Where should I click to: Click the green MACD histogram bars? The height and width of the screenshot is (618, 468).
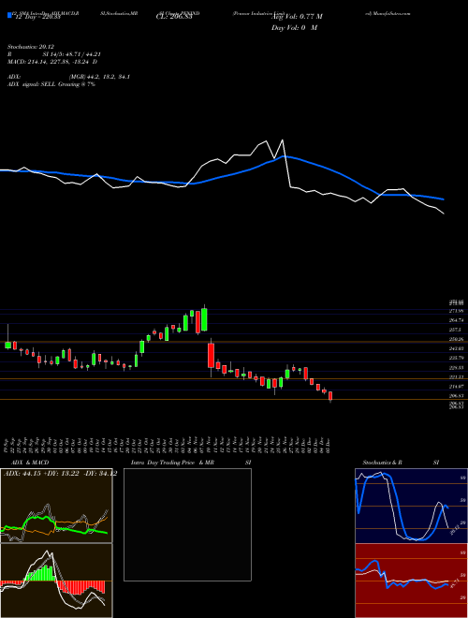[x=39, y=573]
